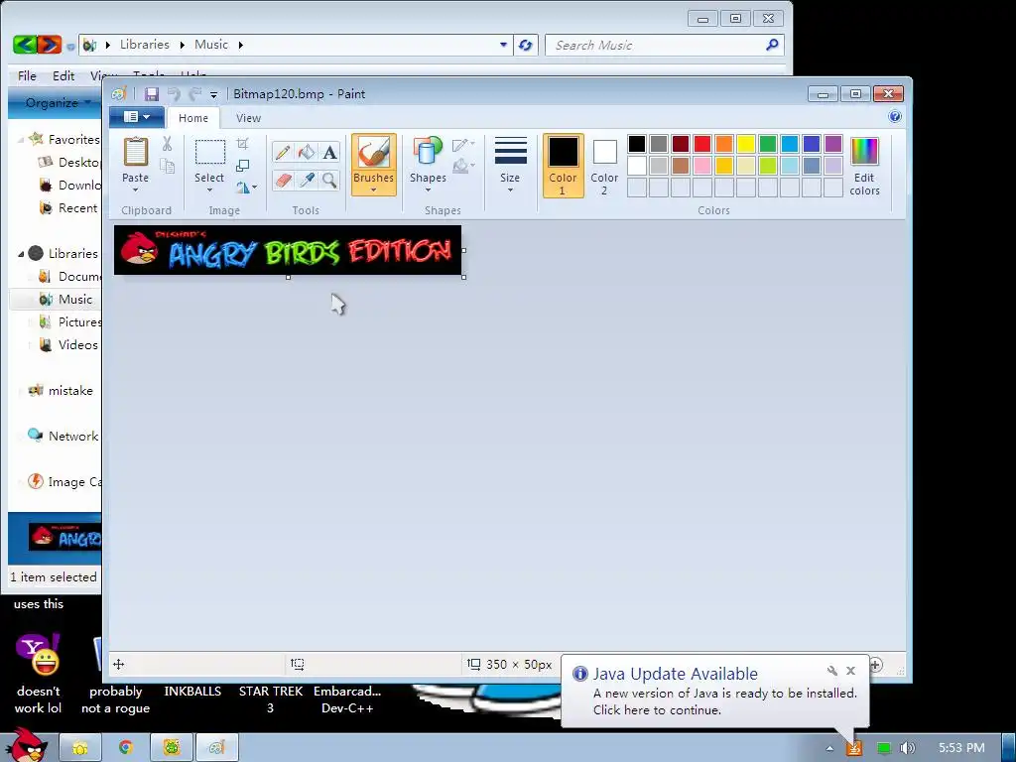The width and height of the screenshot is (1016, 762).
Task: Click the Redo arrow in Paint title bar
Action: click(x=195, y=94)
